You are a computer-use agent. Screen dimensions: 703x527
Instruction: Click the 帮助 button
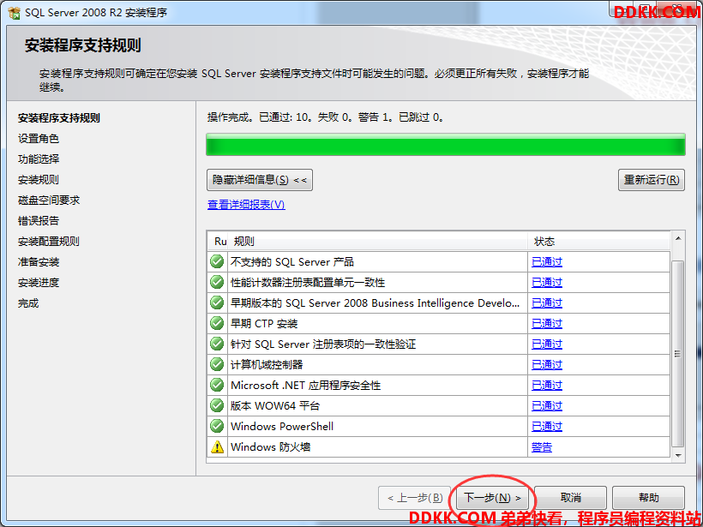[x=648, y=497]
